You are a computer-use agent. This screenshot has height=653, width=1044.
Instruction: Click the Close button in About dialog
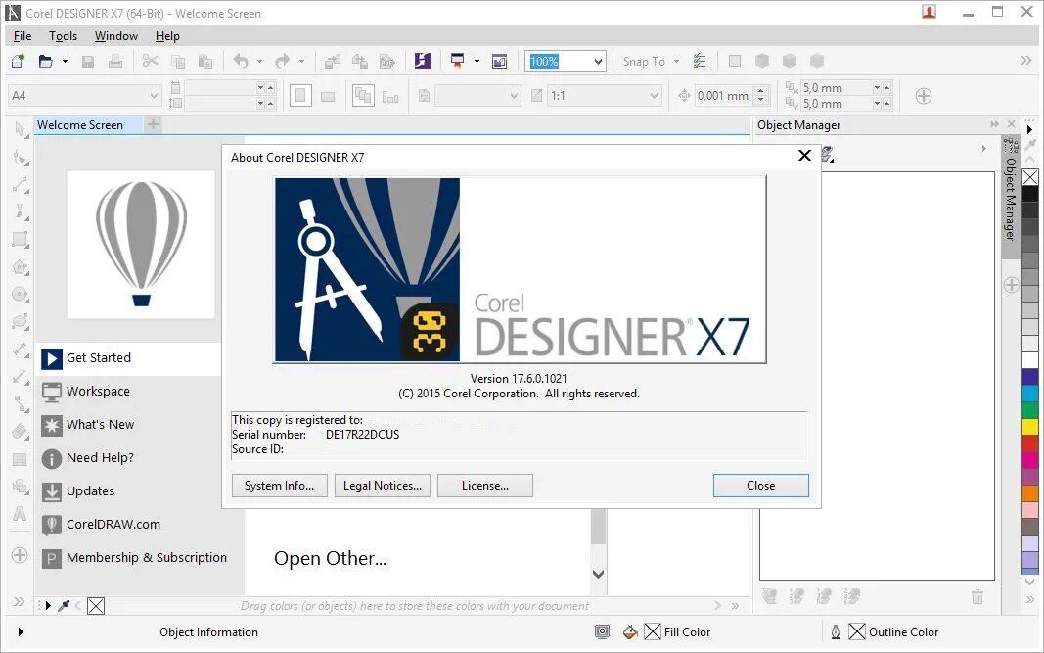point(760,485)
